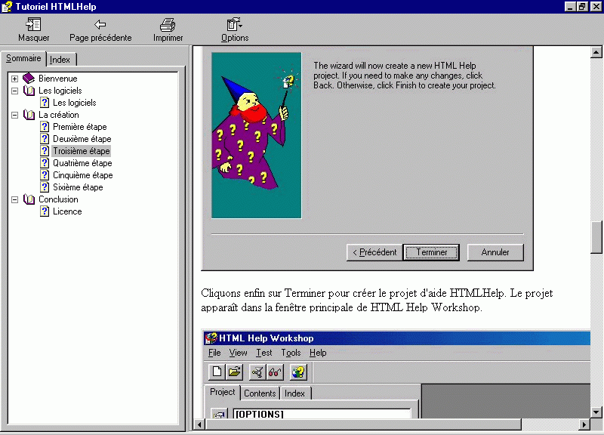
Task: Click the globe help icon in Workshop toolbar
Action: pos(298,372)
